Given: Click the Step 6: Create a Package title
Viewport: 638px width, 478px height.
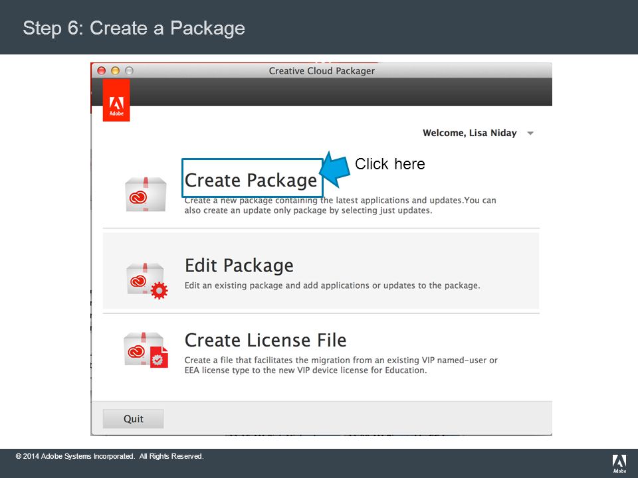Looking at the screenshot, I should 134,28.
